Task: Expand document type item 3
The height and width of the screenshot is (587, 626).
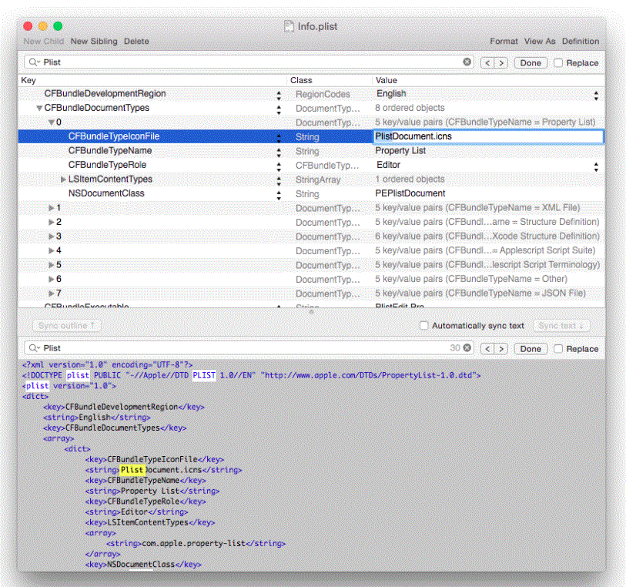Action: [51, 236]
